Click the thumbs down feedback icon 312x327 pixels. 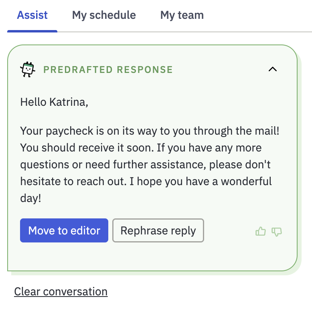[277, 232]
